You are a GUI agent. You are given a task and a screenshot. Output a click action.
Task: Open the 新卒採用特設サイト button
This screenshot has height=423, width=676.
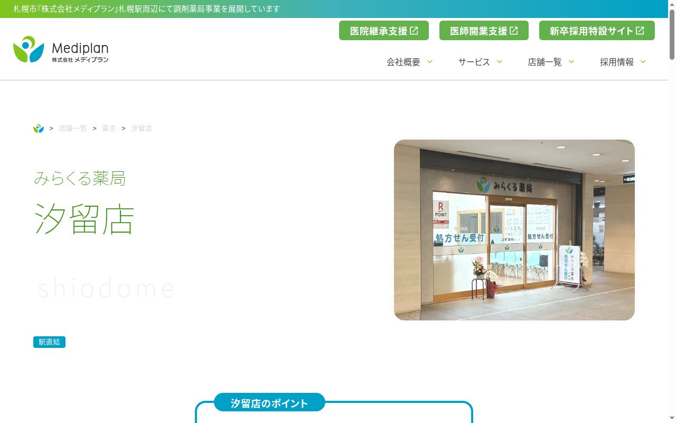(597, 31)
